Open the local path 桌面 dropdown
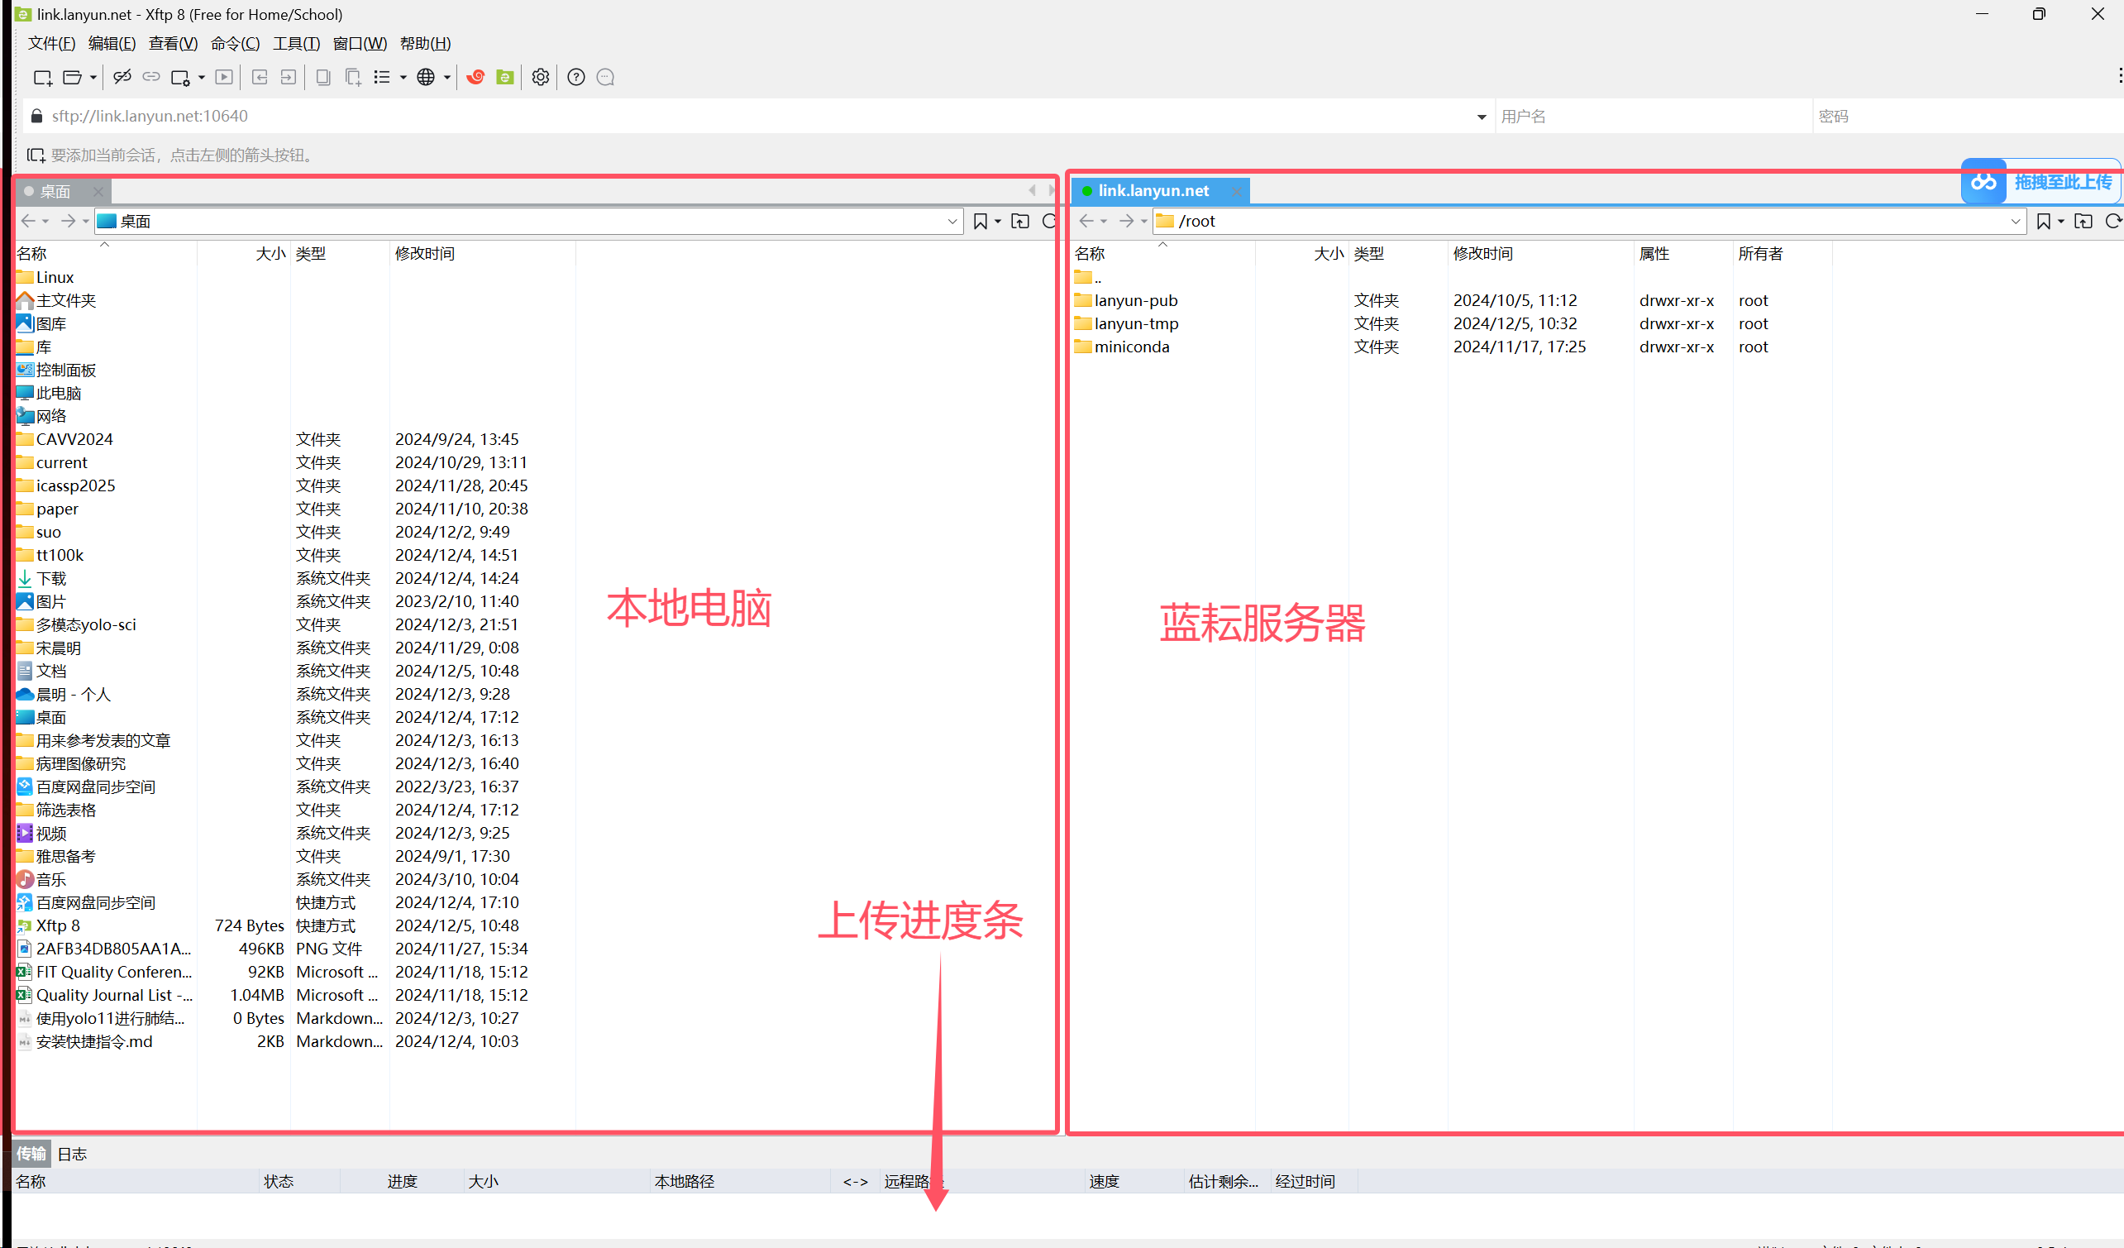Screen dimensions: 2124x1248 point(952,221)
